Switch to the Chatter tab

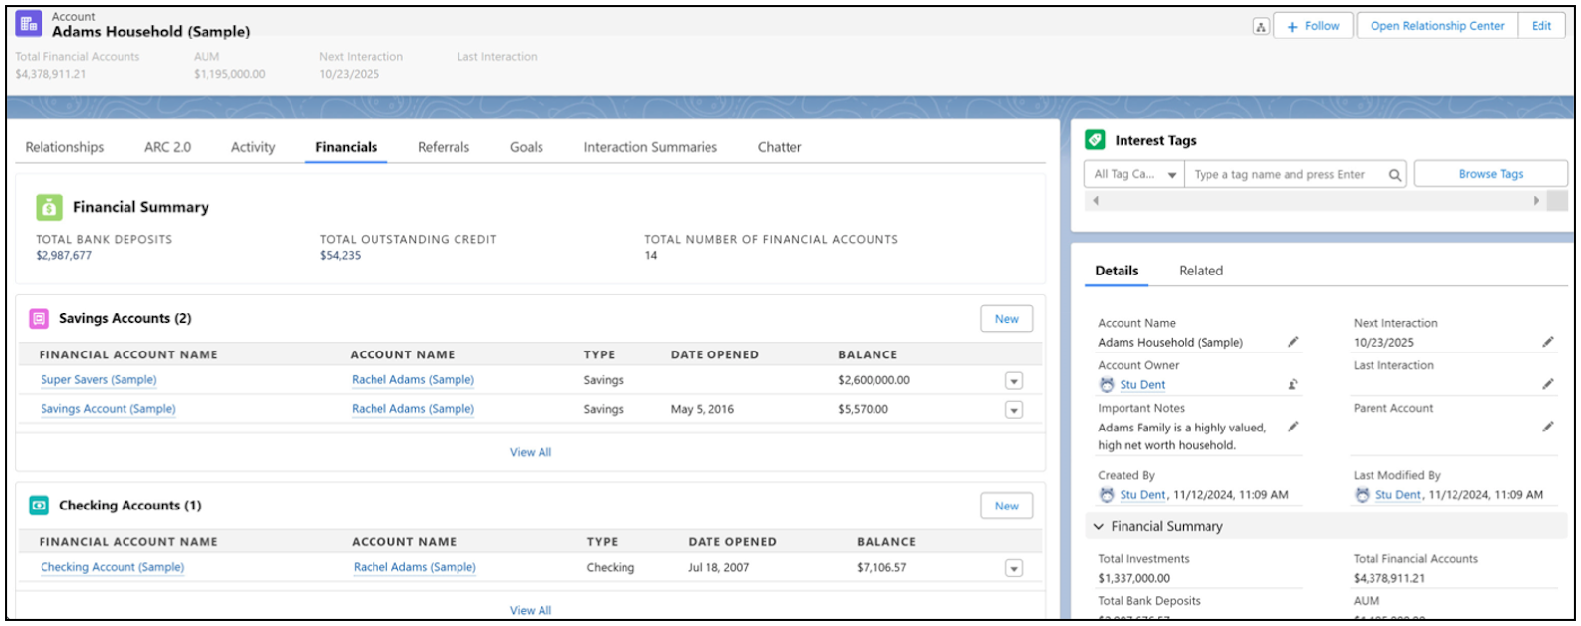click(x=780, y=147)
